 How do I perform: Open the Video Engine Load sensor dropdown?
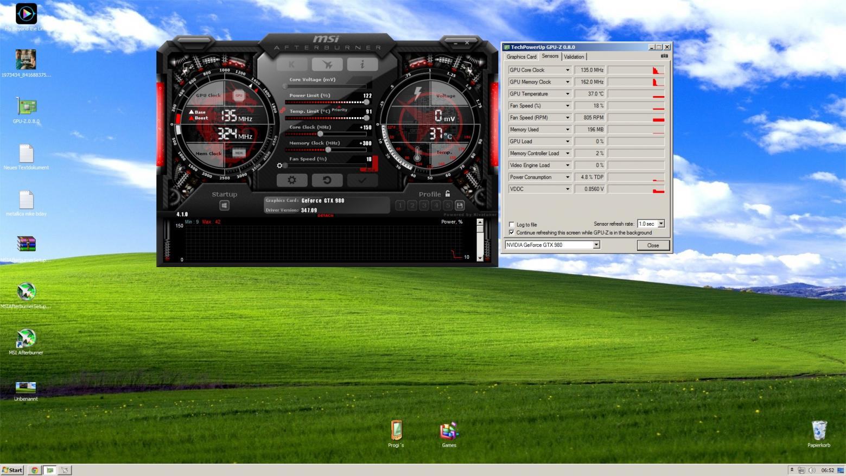pyautogui.click(x=568, y=166)
